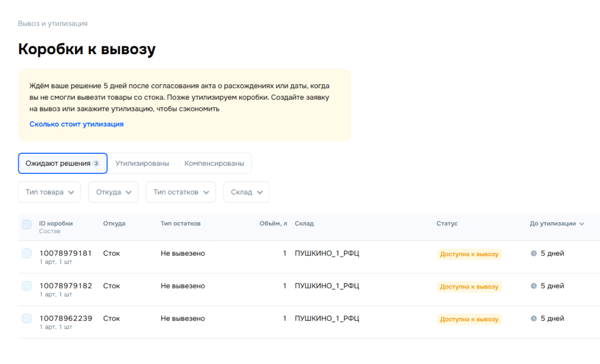The height and width of the screenshot is (364, 600).
Task: Check the box for коробка 10078962239
Action: point(26,318)
